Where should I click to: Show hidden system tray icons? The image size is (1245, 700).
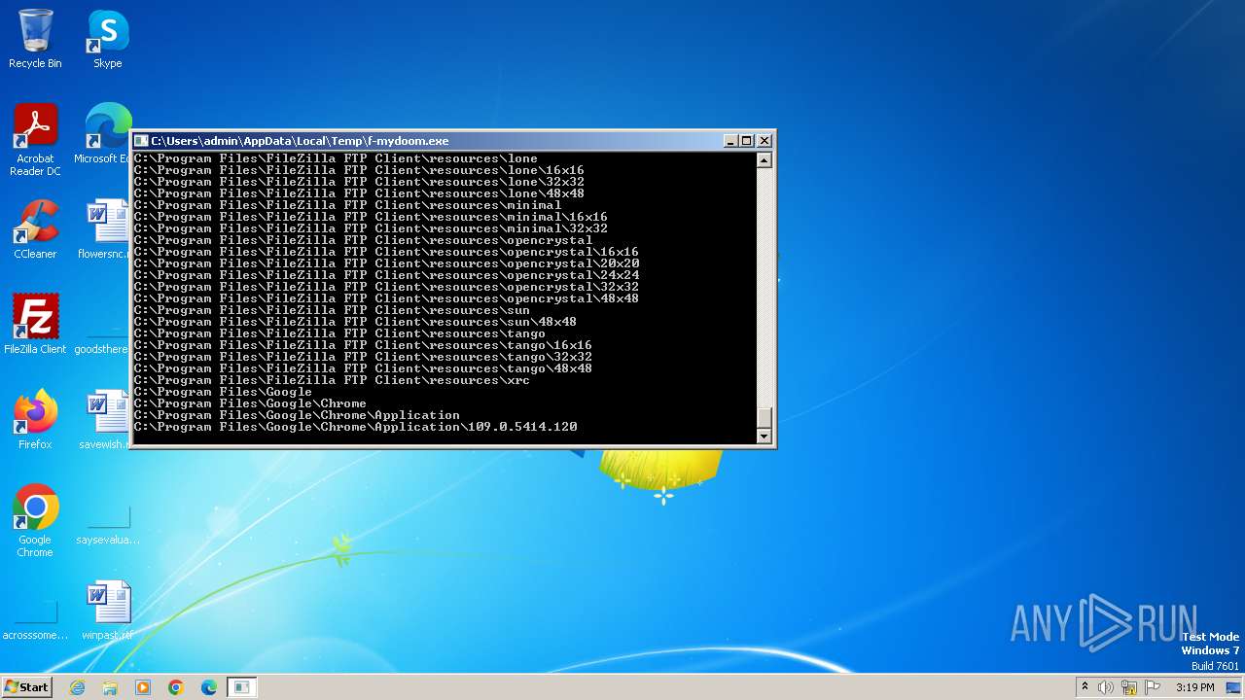coord(1085,687)
